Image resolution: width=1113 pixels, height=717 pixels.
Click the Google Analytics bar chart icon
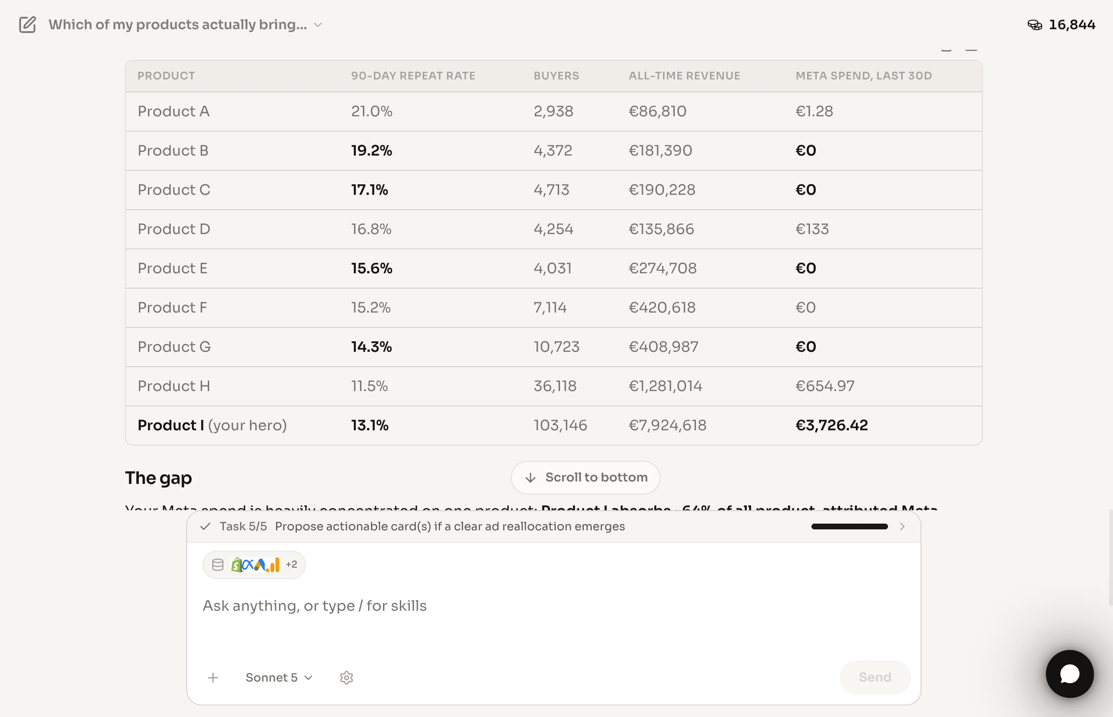click(273, 565)
